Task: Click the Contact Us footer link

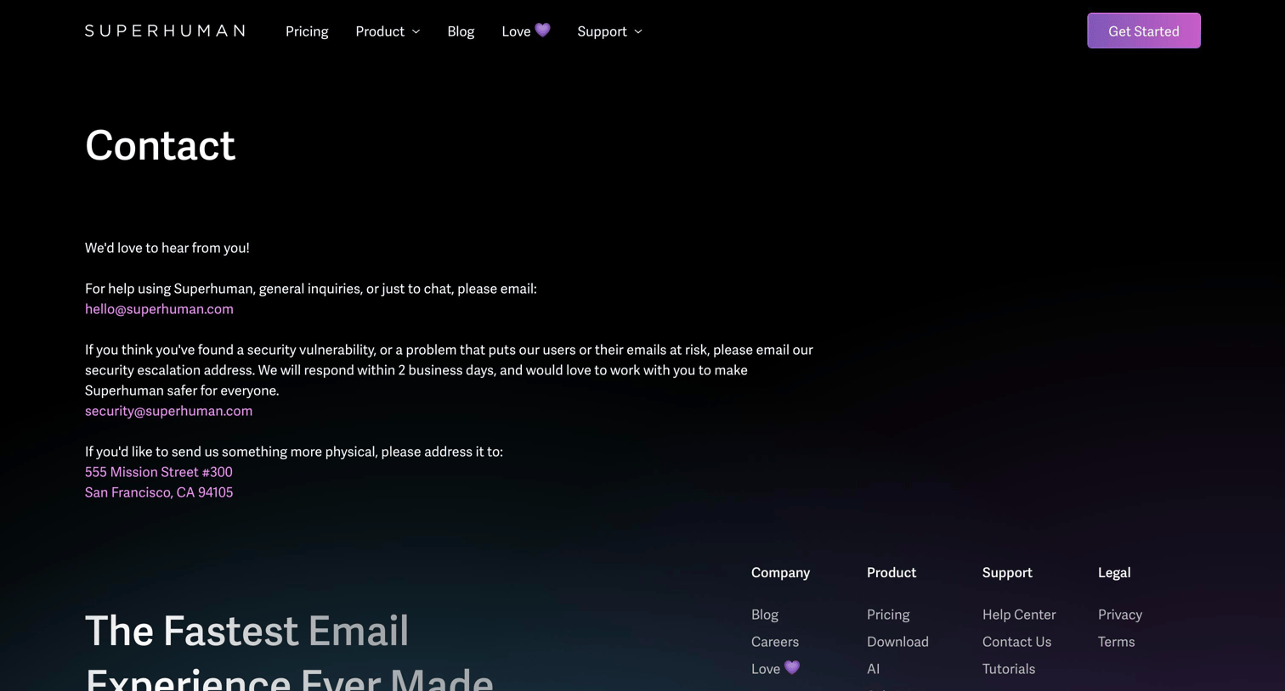Action: tap(1016, 642)
